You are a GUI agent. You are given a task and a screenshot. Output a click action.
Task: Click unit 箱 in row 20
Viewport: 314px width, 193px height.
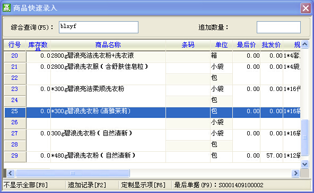(x=214, y=56)
